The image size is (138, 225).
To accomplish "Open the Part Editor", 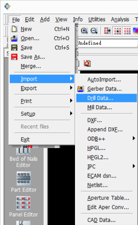I will click(24, 182).
